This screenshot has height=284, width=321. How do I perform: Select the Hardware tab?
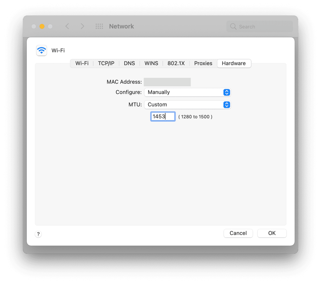pyautogui.click(x=234, y=63)
